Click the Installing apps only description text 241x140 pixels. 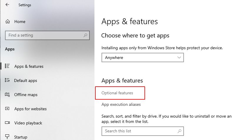(162, 48)
